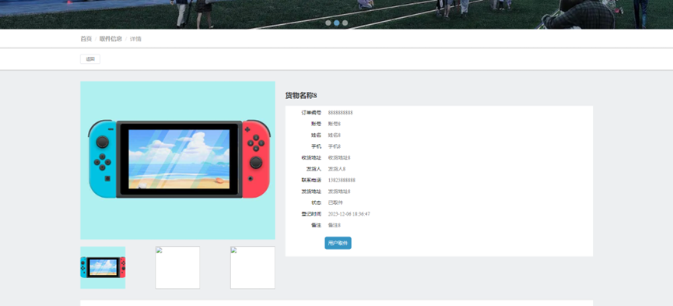Click the 姓名8 name value

click(x=335, y=135)
